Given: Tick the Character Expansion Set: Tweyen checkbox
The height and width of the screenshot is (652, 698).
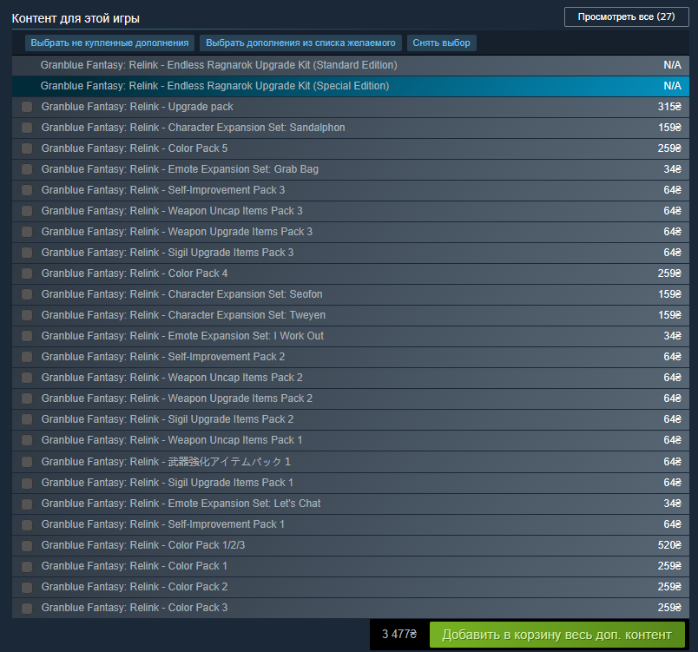Looking at the screenshot, I should 27,315.
